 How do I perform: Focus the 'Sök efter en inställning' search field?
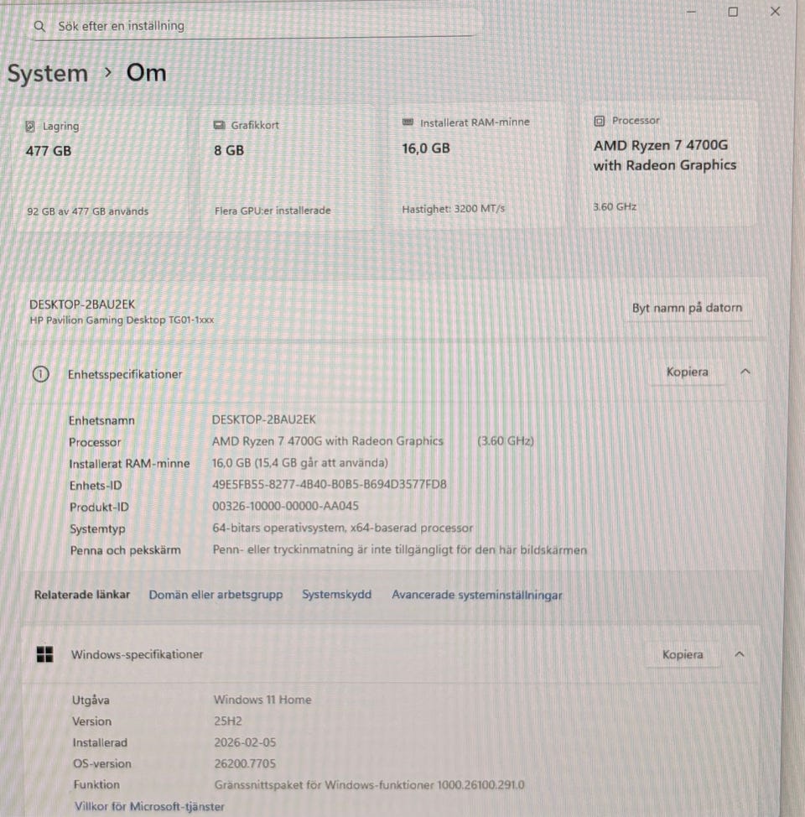click(x=254, y=25)
